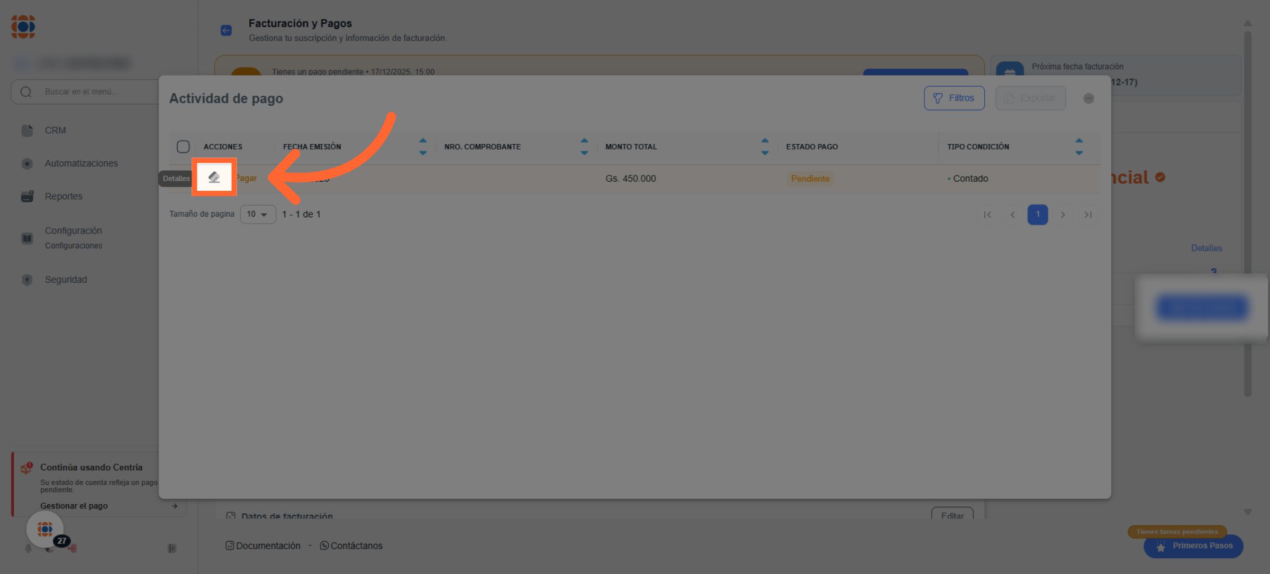Click the Filtros button
The height and width of the screenshot is (574, 1270).
(954, 98)
